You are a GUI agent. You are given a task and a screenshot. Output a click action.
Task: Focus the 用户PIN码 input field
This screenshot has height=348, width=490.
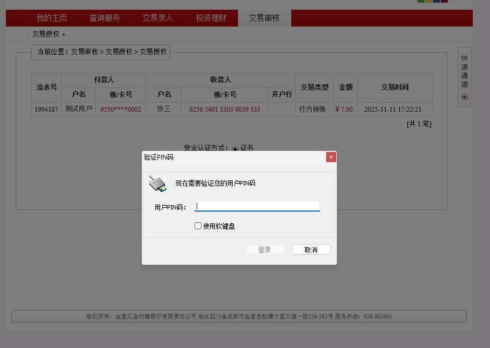point(257,206)
